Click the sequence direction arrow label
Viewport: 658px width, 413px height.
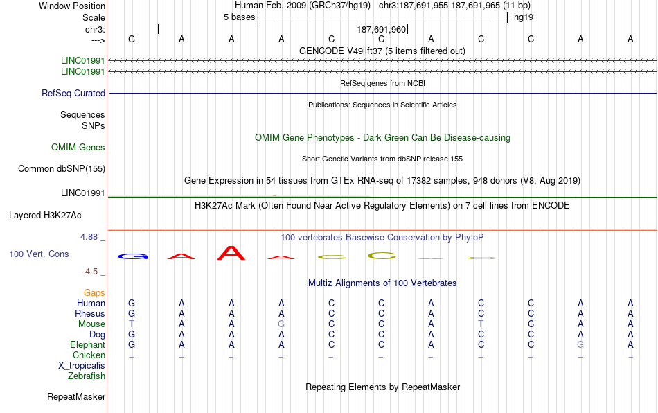98,40
